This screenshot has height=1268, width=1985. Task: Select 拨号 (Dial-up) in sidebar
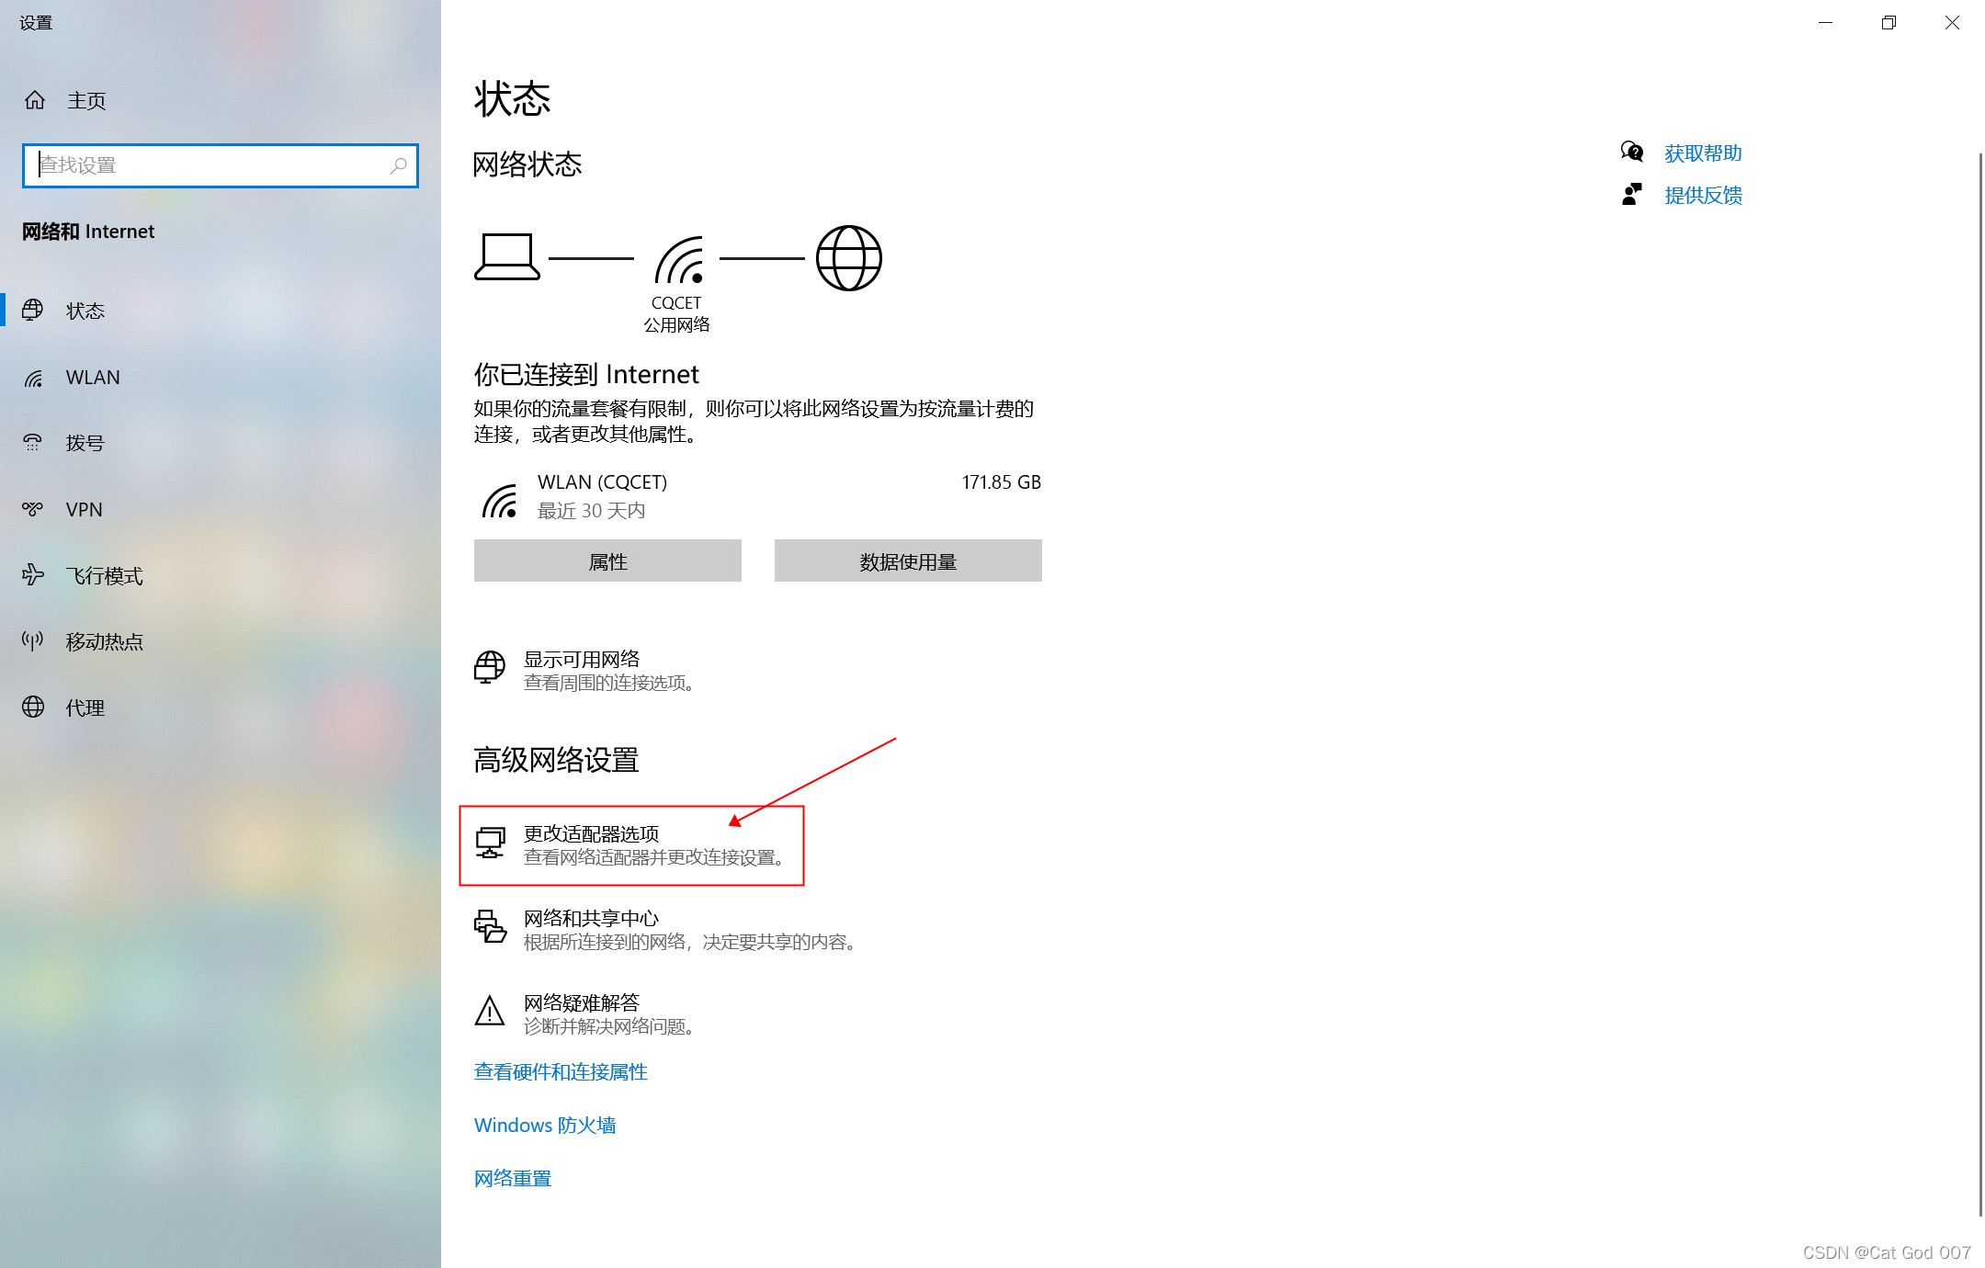click(x=85, y=443)
